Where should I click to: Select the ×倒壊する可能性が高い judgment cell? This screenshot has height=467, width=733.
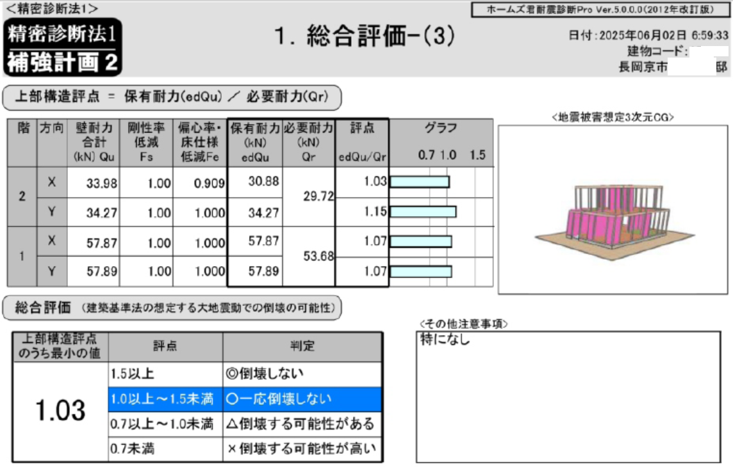pos(302,448)
